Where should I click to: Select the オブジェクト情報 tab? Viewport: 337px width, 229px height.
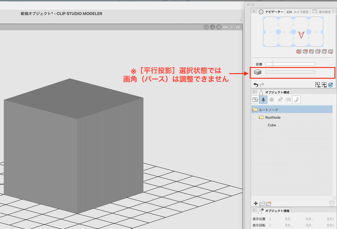point(274,211)
